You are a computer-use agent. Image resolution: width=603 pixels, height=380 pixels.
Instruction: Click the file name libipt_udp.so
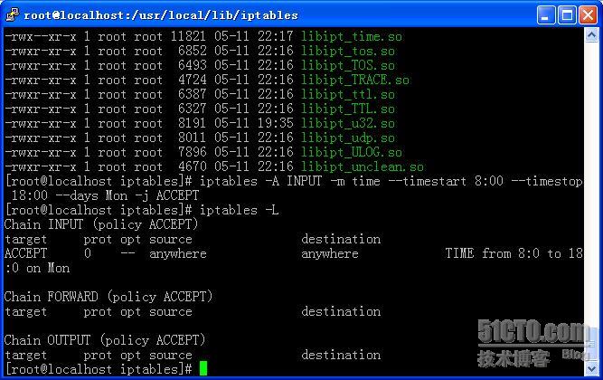348,138
